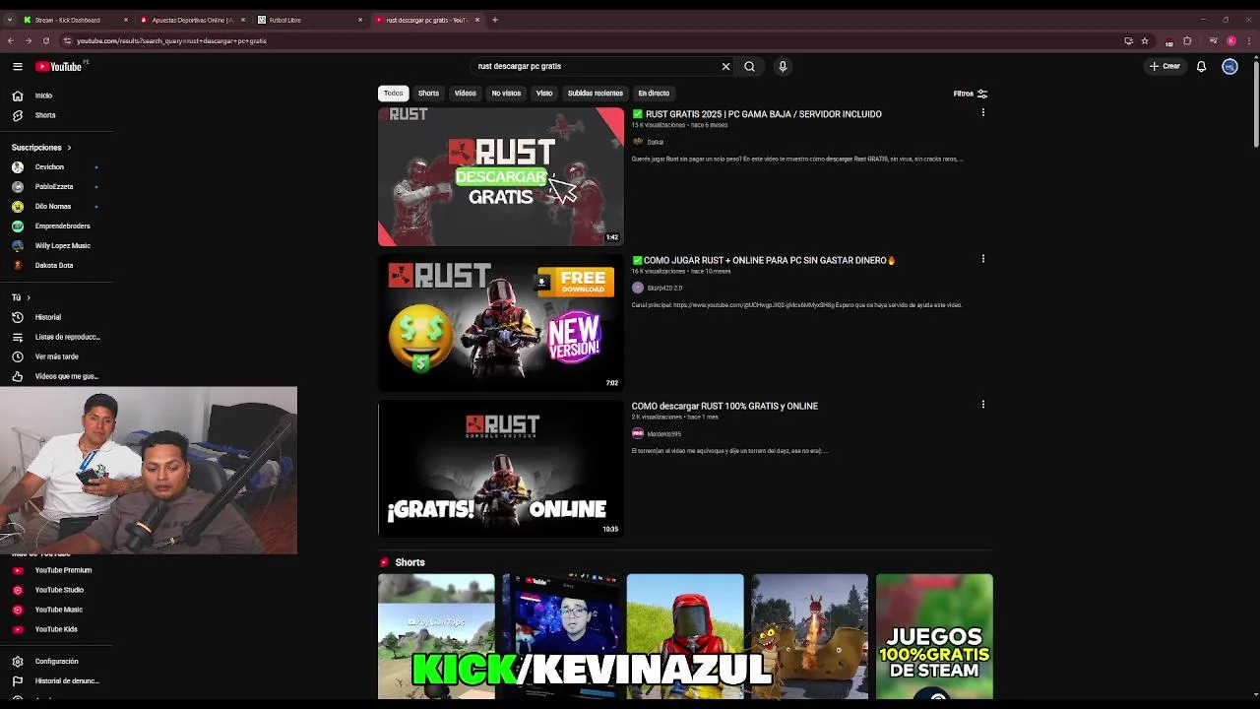The height and width of the screenshot is (709, 1260).
Task: Reload the YouTube page
Action: tap(46, 41)
